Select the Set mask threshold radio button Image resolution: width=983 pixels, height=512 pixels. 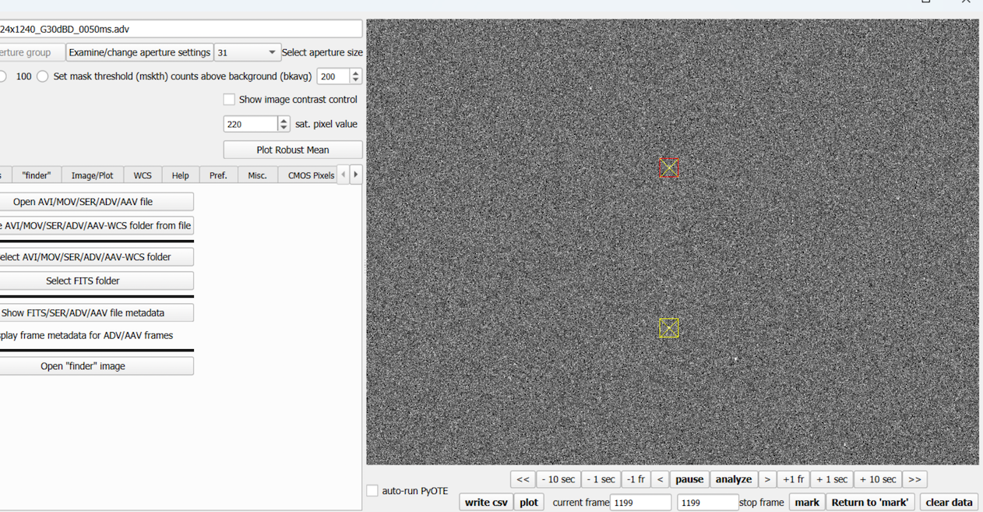click(x=43, y=76)
